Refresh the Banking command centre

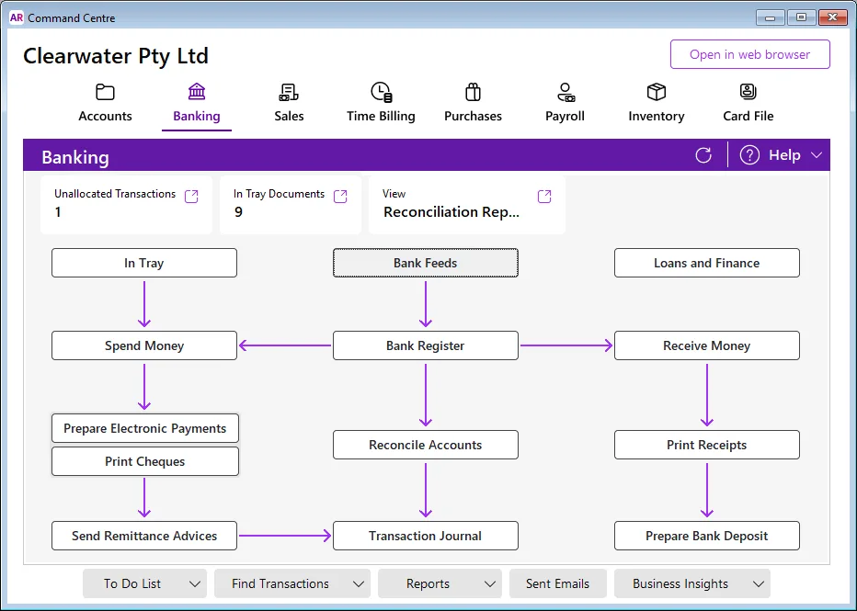(703, 155)
